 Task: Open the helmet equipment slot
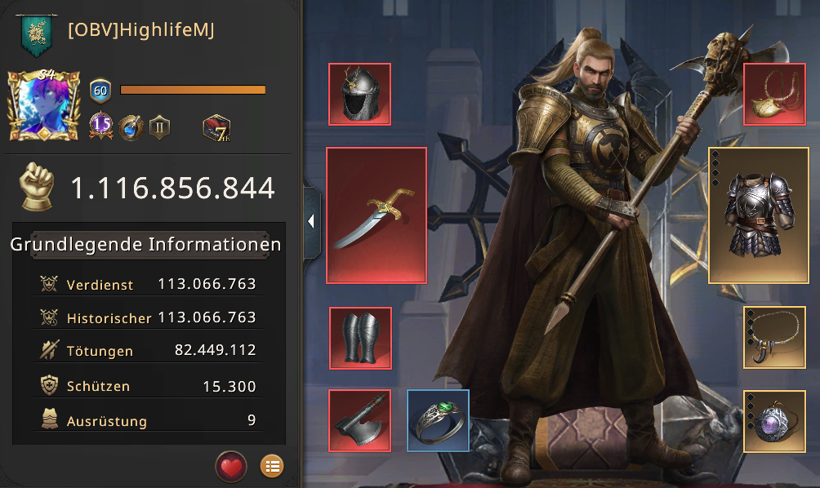pos(360,94)
